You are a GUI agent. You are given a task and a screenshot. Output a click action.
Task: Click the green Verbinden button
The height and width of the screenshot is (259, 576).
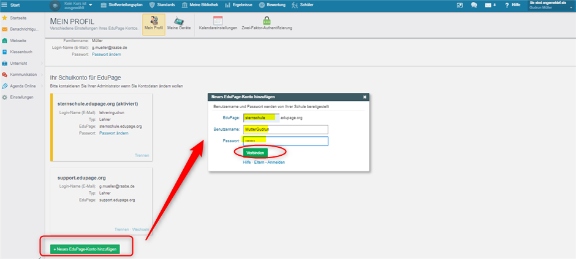tap(256, 152)
